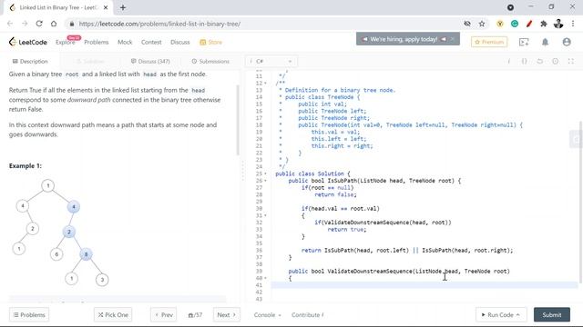Open the Problems navbar item

[97, 42]
